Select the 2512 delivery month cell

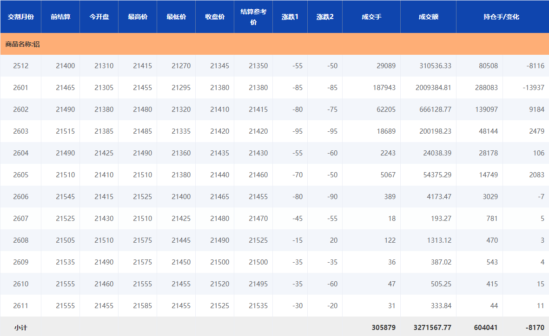[x=20, y=66]
